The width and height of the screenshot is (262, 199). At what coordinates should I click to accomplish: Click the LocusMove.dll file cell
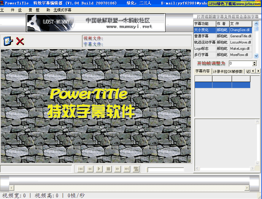point(241,42)
